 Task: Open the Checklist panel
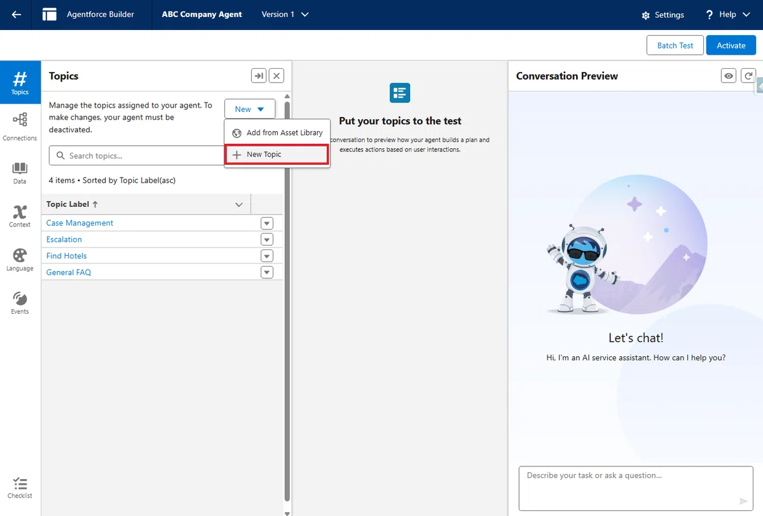(20, 488)
